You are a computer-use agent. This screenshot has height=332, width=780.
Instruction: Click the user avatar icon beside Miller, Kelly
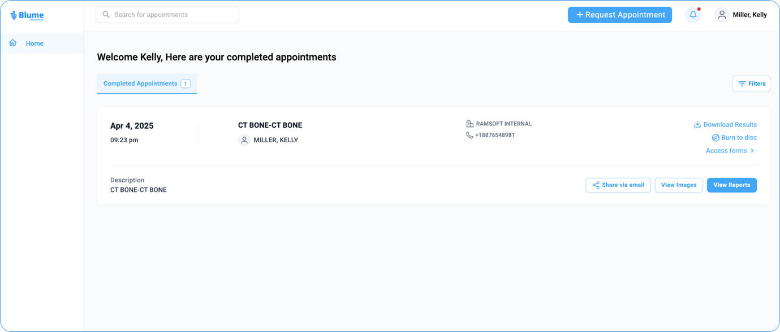[722, 15]
